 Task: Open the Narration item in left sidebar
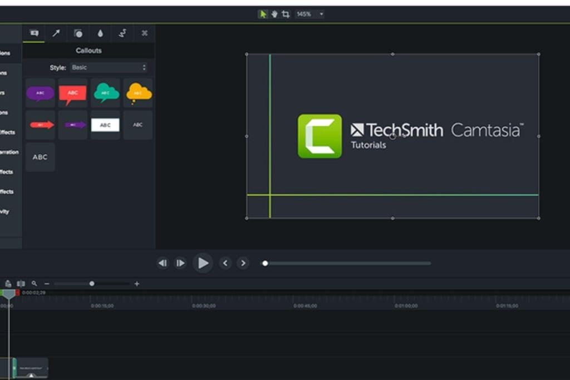[9, 152]
